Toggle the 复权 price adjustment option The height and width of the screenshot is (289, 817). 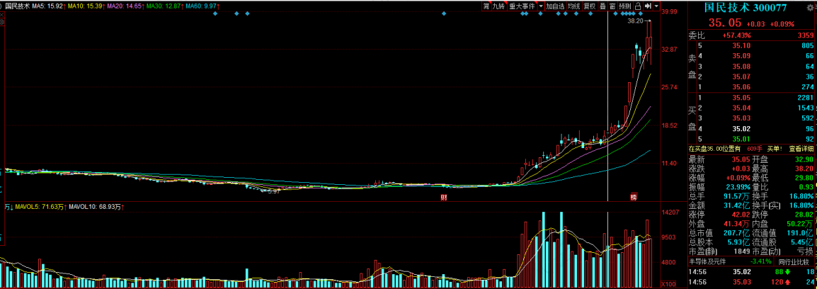coord(589,6)
